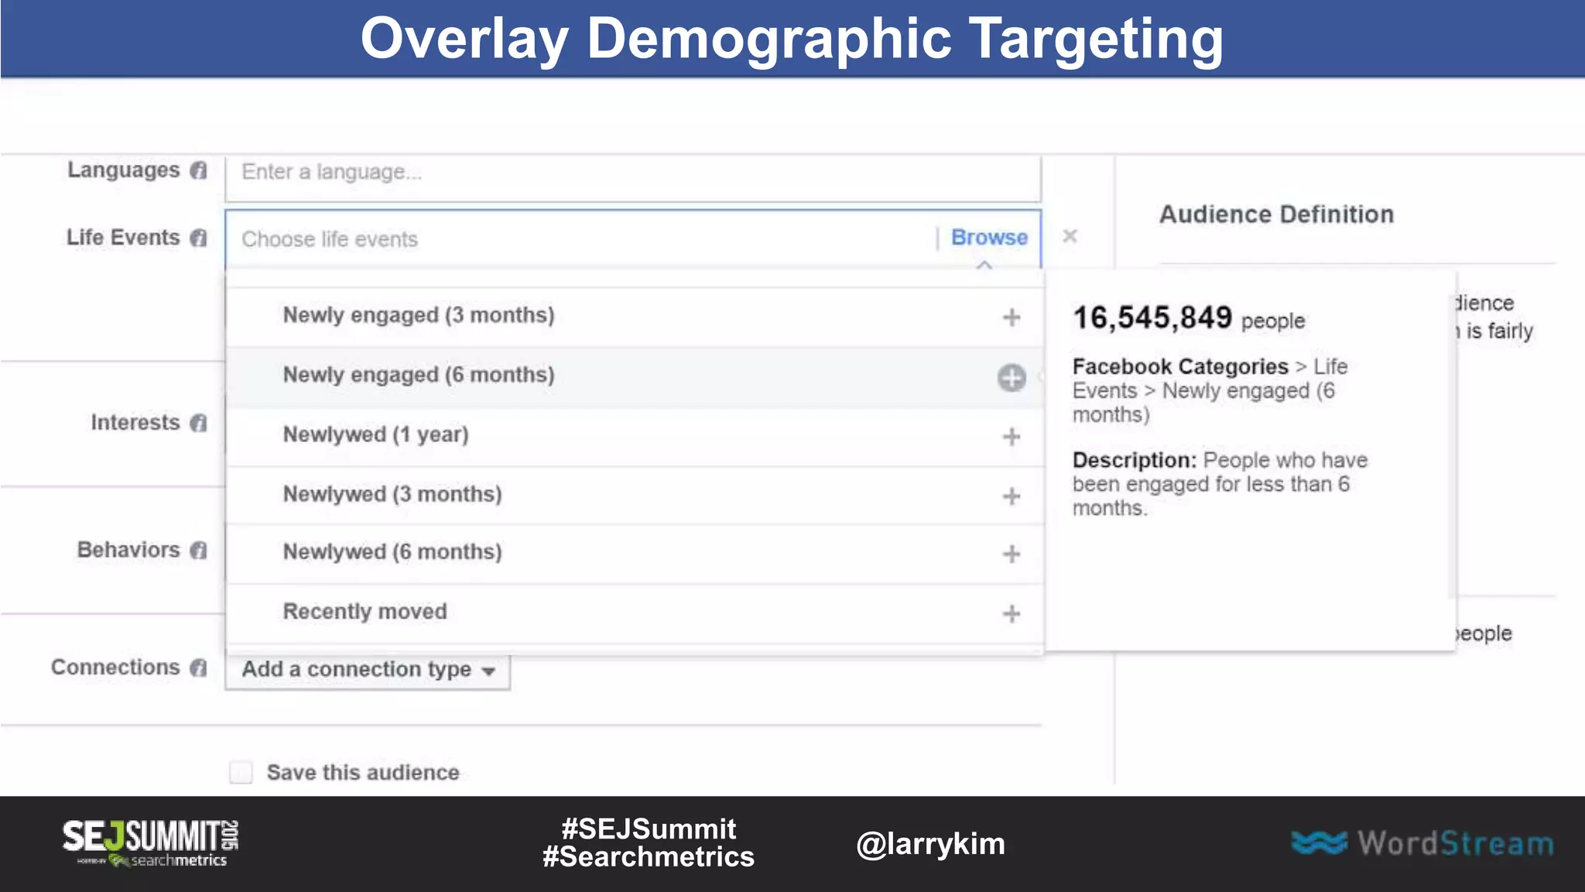Add Newlywed (6 months) with plus icon
Viewport: 1585px width, 892px height.
click(x=1012, y=554)
